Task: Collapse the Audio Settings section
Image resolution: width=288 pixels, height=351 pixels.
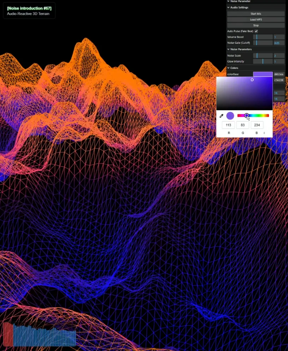Action: [x=228, y=7]
